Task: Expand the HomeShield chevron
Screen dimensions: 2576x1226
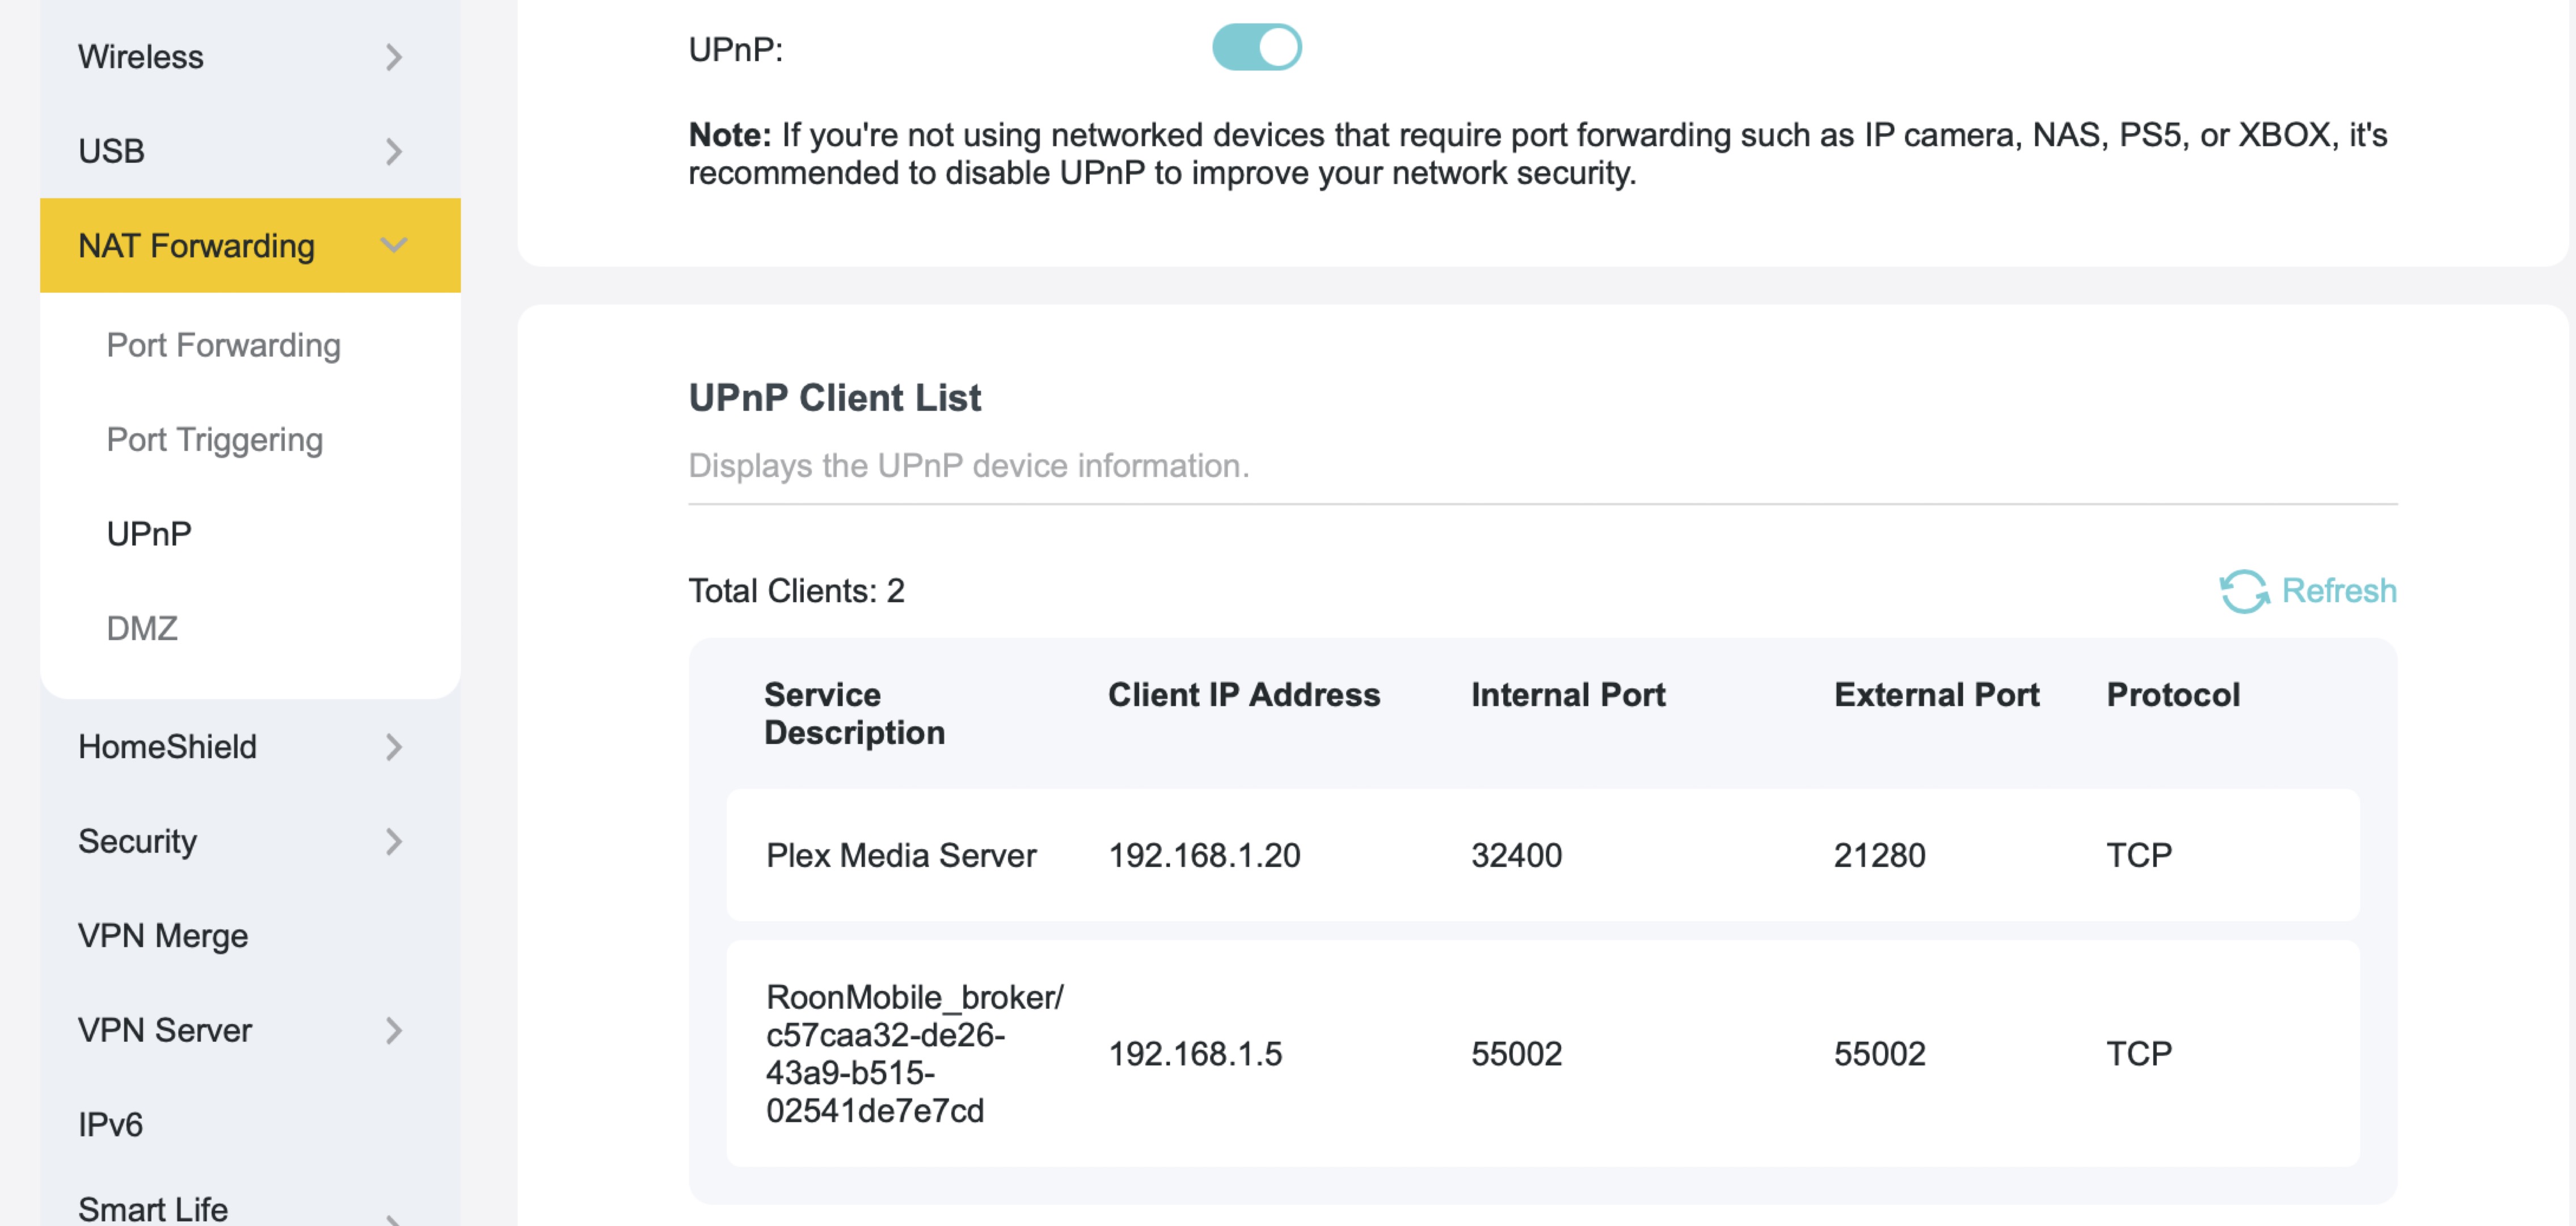Action: point(394,747)
